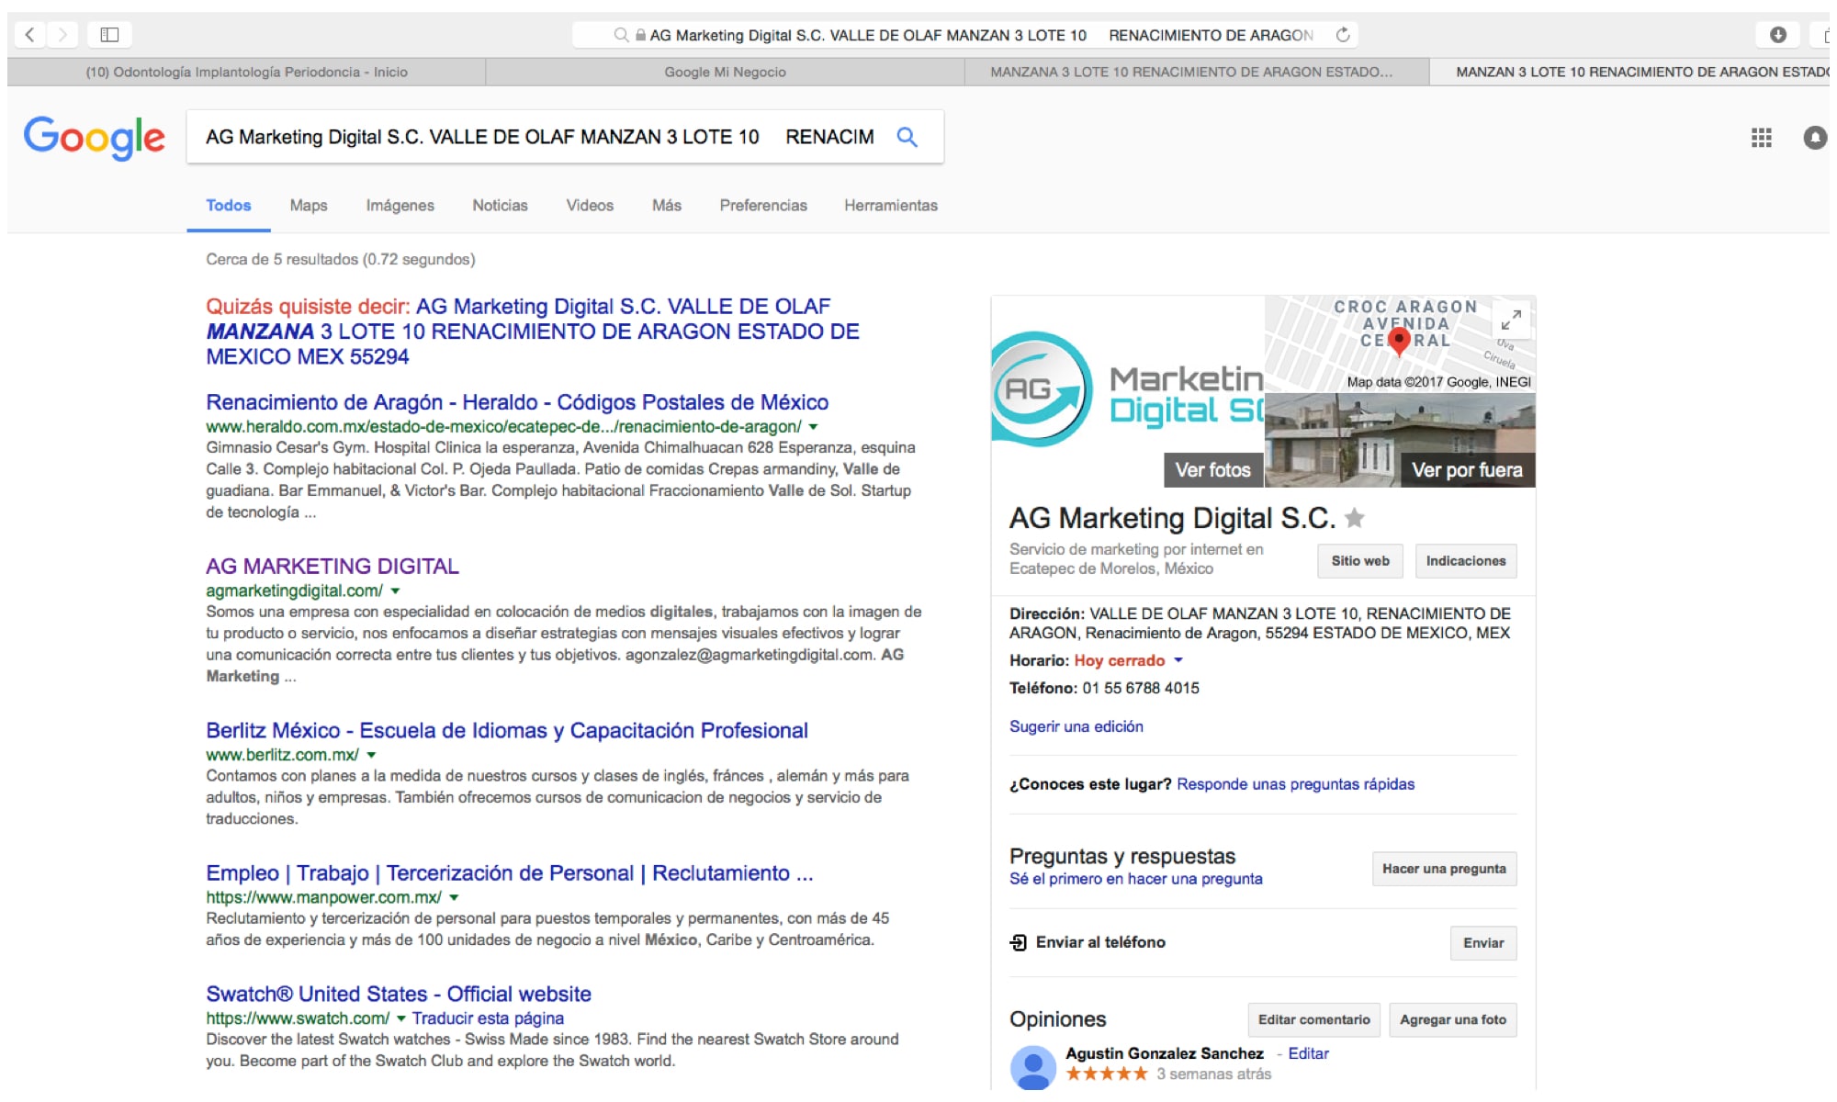The width and height of the screenshot is (1837, 1102).
Task: Open the Google apps grid icon
Action: coord(1761,138)
